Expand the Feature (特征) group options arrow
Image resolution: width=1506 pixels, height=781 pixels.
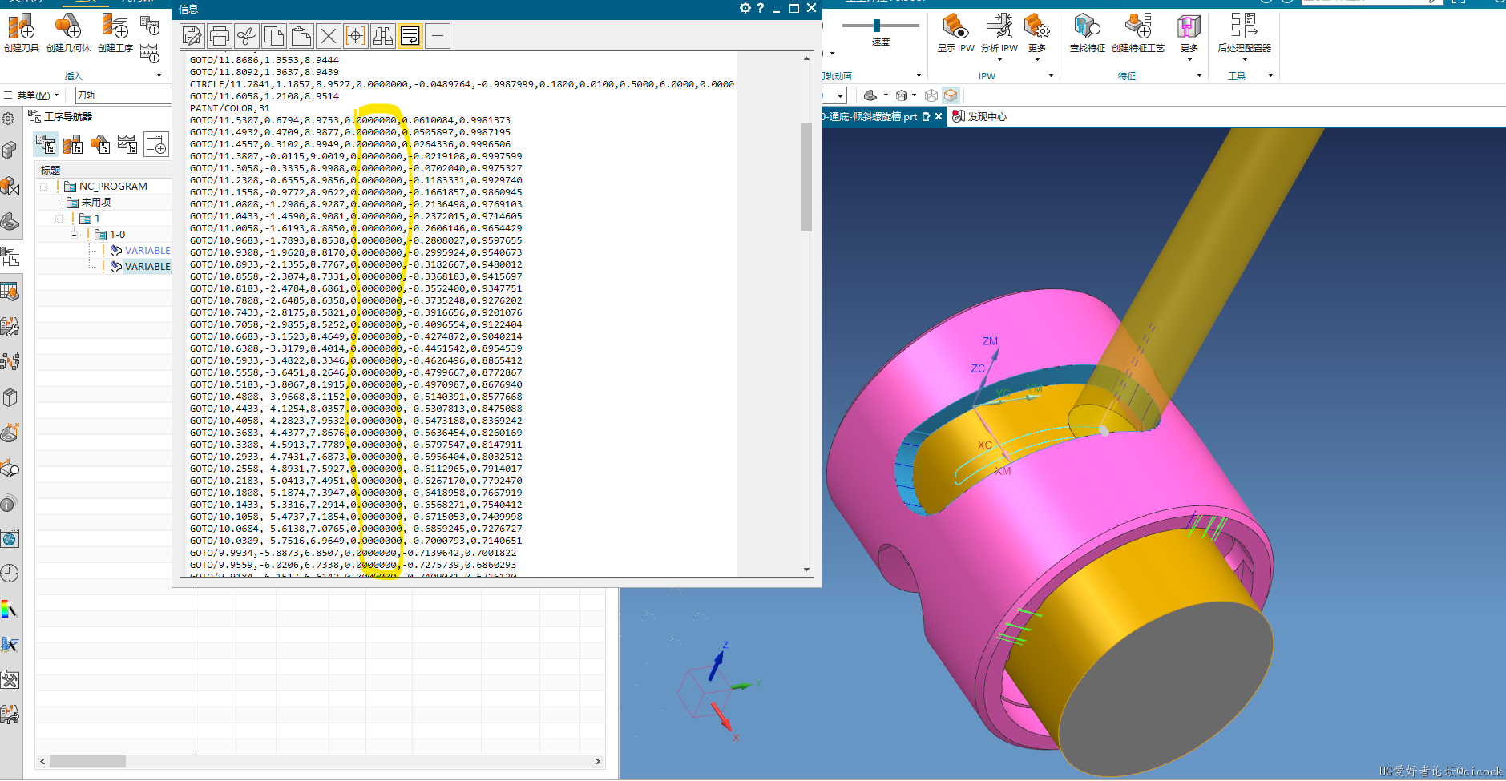[1199, 76]
